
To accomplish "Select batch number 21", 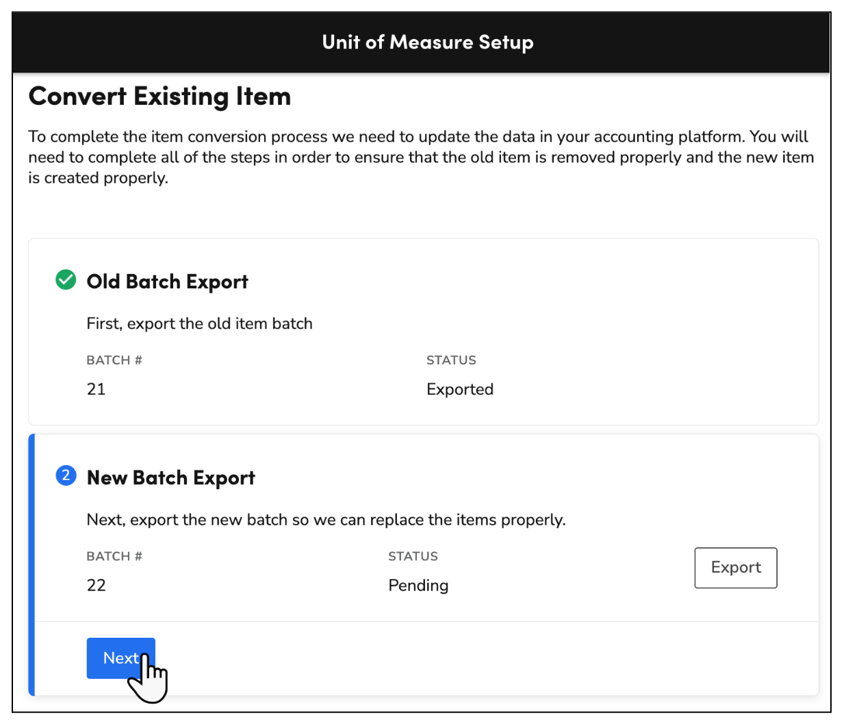I will click(x=97, y=388).
